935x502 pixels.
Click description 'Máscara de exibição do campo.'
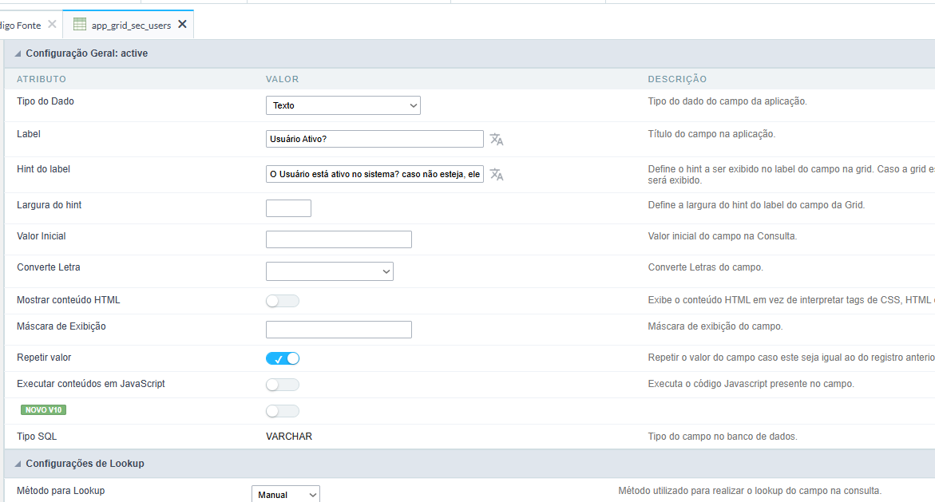(x=715, y=326)
